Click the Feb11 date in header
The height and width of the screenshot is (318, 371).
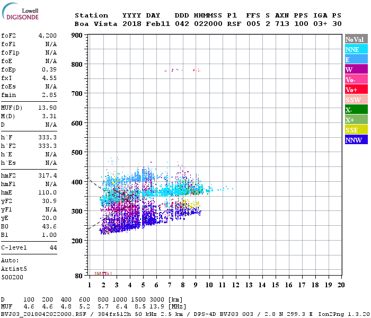158,24
